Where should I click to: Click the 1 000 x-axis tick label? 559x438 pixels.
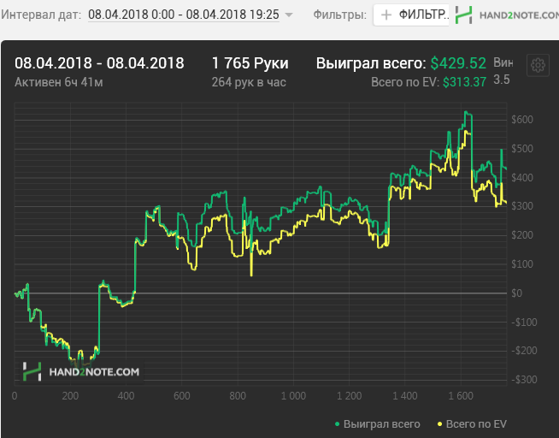[x=293, y=396]
